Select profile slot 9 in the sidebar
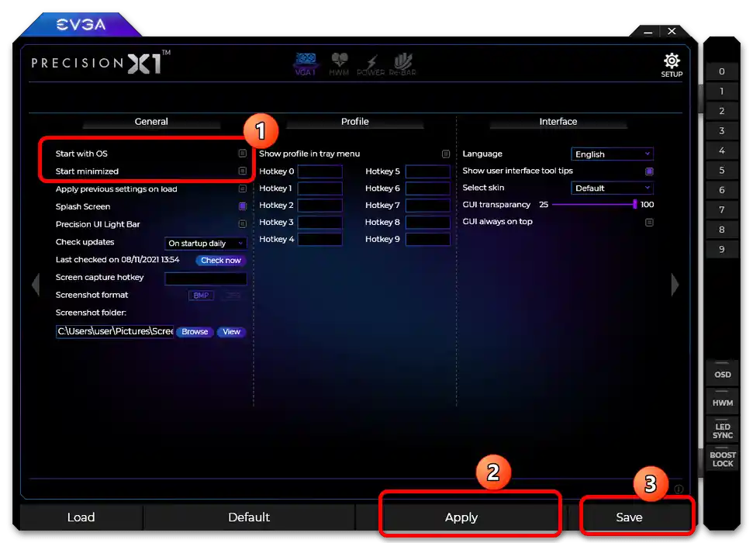This screenshot has width=753, height=543. pyautogui.click(x=721, y=249)
